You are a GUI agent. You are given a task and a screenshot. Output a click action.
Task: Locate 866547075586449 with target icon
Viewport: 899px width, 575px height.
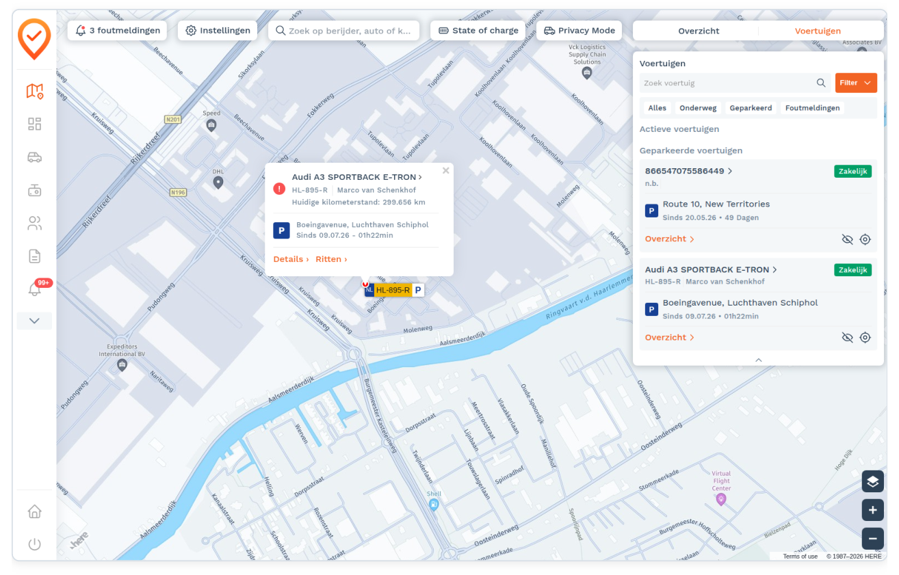coord(865,239)
